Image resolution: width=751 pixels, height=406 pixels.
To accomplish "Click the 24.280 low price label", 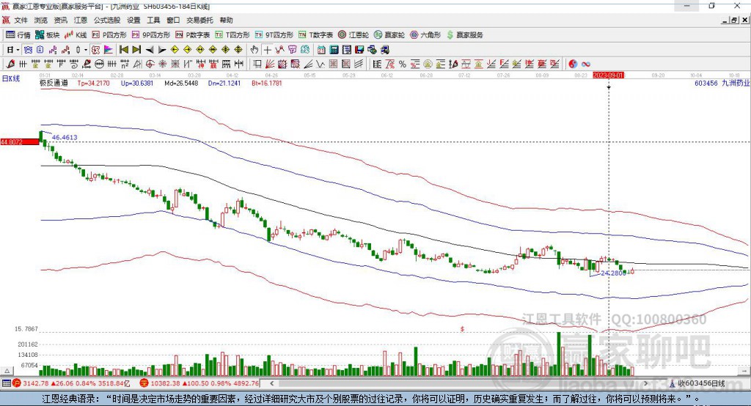I will tap(613, 273).
